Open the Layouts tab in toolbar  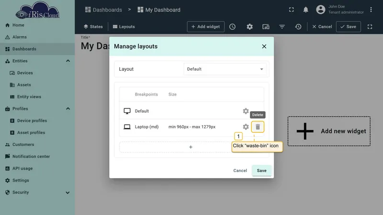(x=124, y=27)
